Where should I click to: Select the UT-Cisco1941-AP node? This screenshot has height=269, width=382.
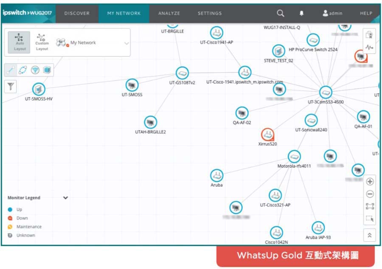[216, 33]
